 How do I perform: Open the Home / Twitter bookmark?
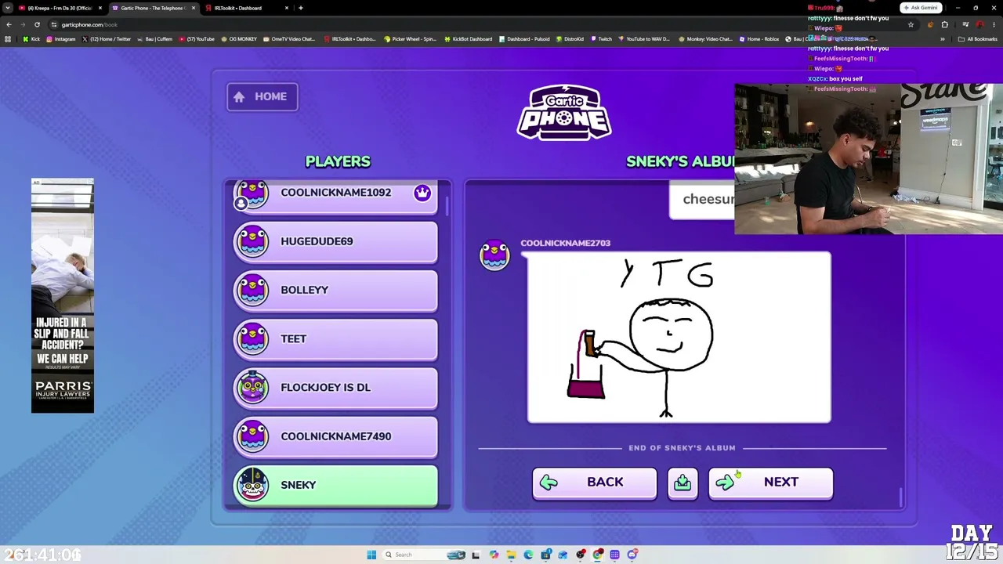pos(106,39)
